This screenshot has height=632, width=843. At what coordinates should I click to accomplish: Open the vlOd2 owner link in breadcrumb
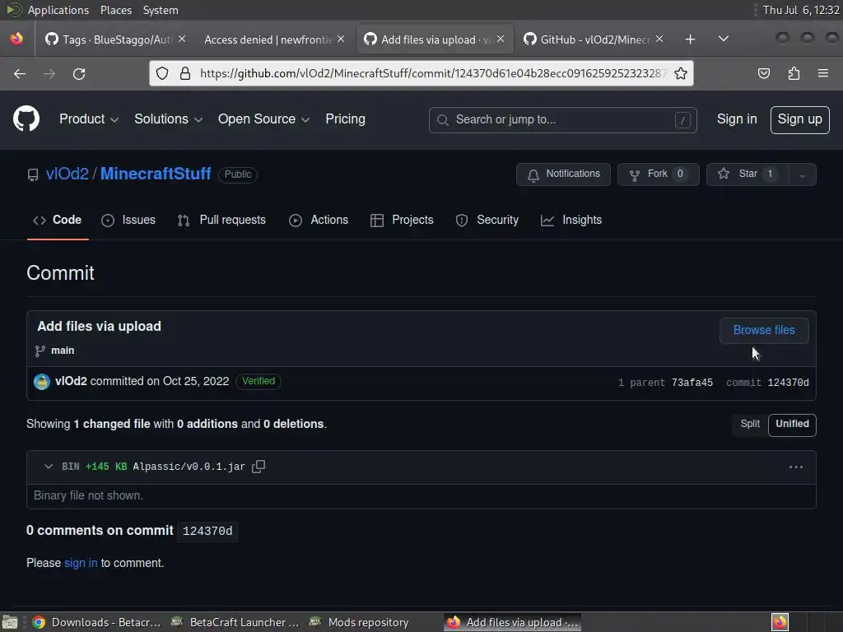(68, 174)
